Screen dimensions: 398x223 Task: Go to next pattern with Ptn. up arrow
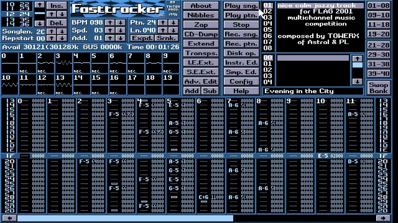(x=163, y=23)
